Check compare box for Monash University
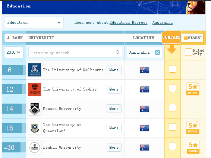 pyautogui.click(x=172, y=108)
